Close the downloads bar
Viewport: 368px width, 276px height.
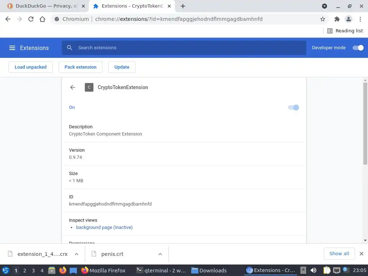(362, 254)
